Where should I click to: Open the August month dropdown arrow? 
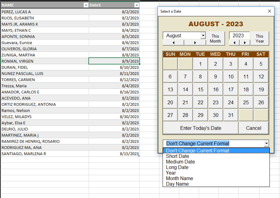(x=204, y=35)
